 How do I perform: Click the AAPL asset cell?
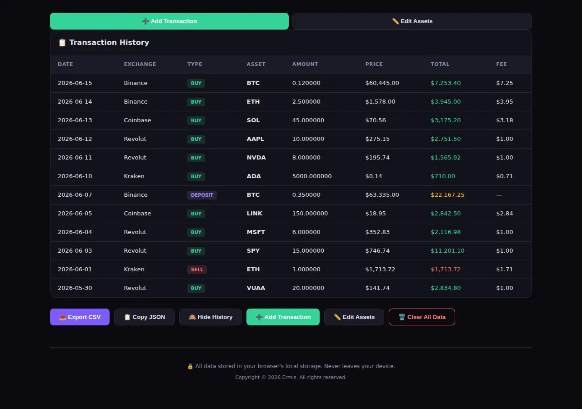point(256,139)
